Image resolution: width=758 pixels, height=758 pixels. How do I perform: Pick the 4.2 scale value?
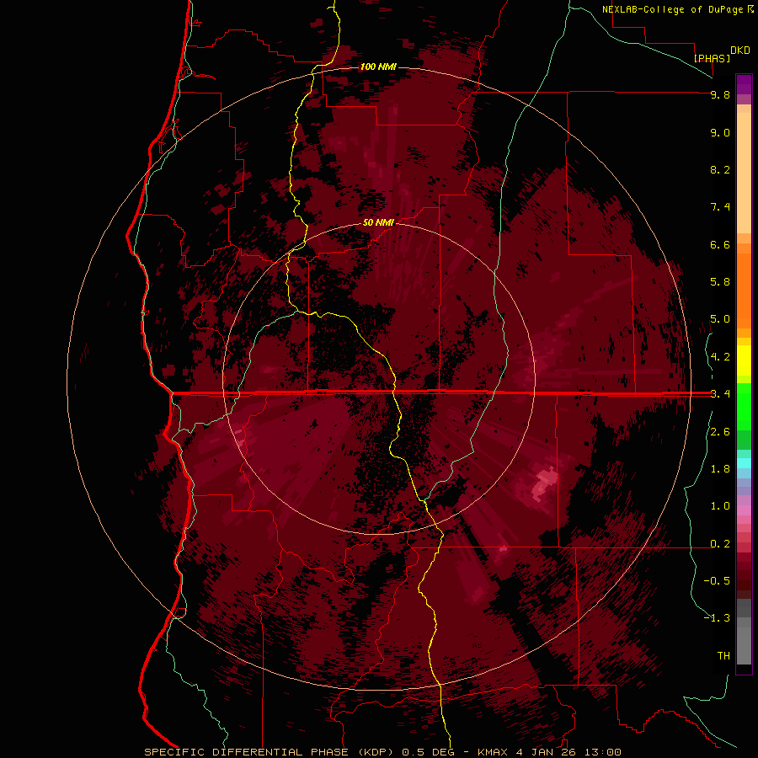coord(720,357)
